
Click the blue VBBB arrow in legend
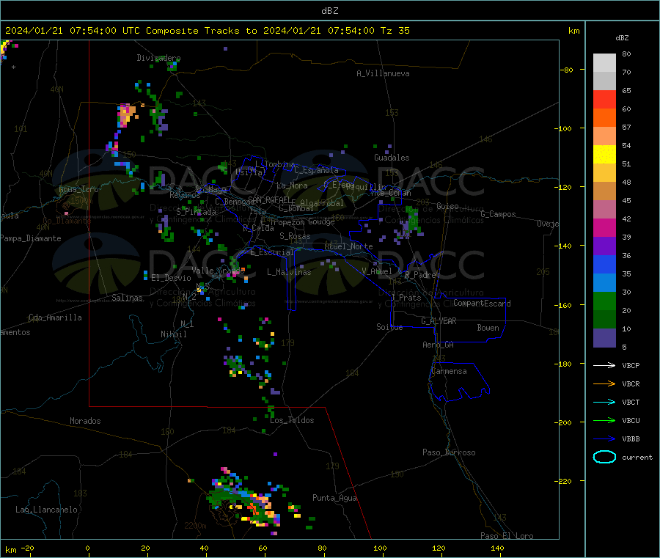(604, 439)
